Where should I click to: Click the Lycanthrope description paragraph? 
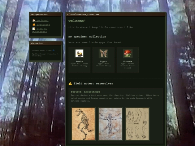[x=115, y=98]
